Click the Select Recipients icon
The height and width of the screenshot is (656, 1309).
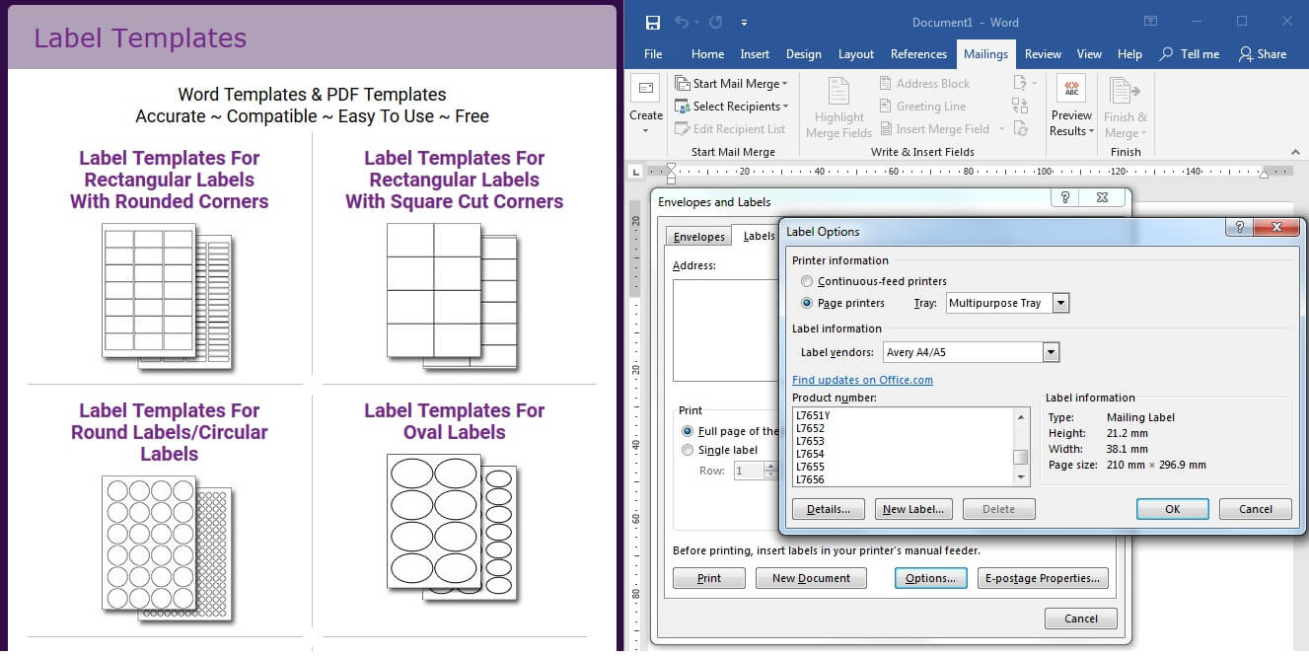682,107
